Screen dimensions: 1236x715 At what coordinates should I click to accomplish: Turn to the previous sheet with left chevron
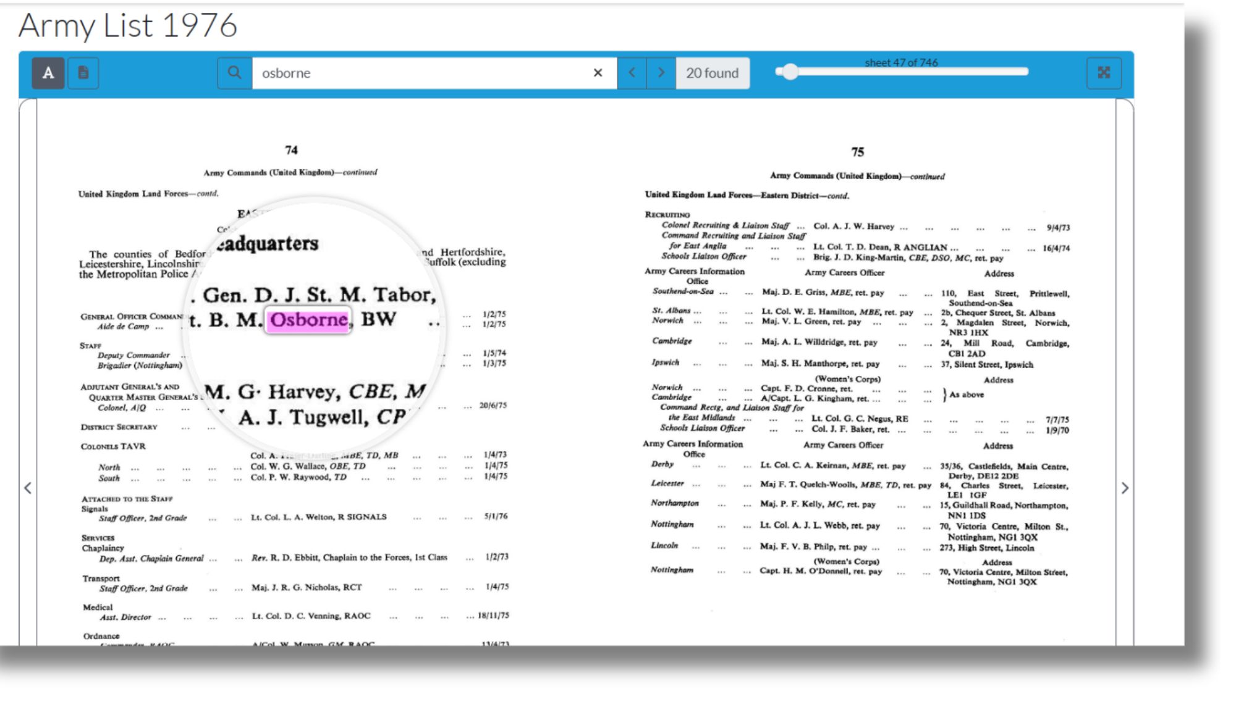[28, 488]
